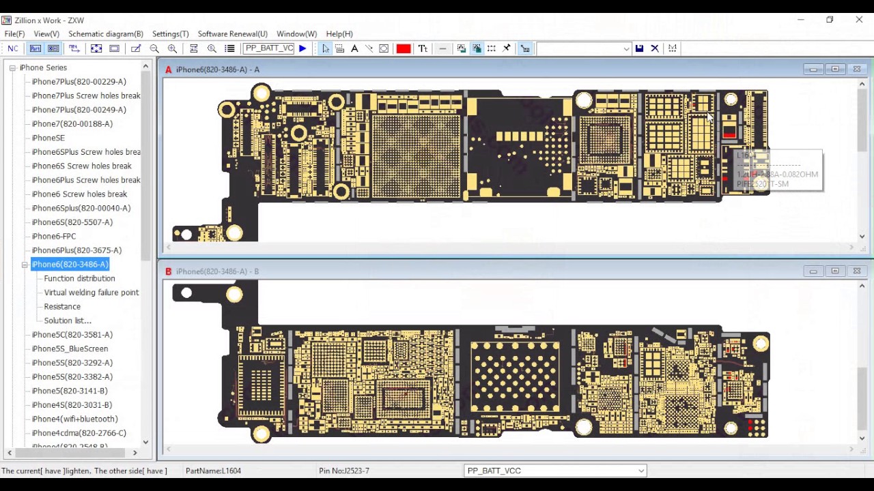Toggle the highlighted layer image toolbar icon
This screenshot has height=491, width=874.
(477, 48)
